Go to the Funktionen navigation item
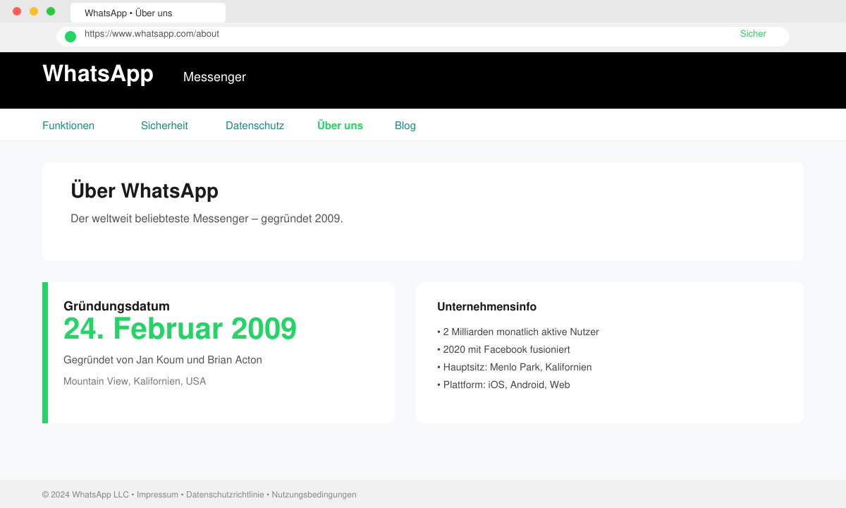 (x=68, y=126)
